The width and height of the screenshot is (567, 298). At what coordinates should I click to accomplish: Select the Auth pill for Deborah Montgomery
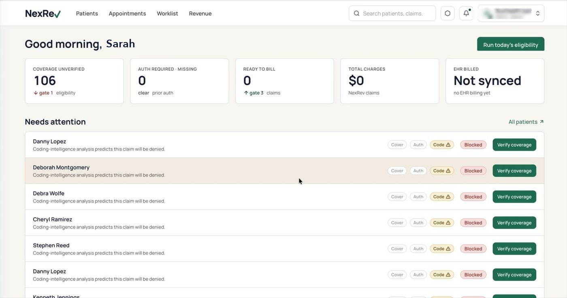pos(418,171)
